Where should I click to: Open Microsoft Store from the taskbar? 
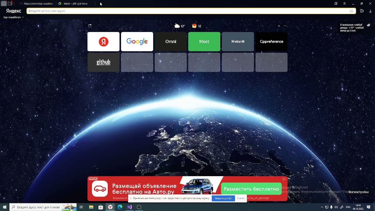coord(101,207)
